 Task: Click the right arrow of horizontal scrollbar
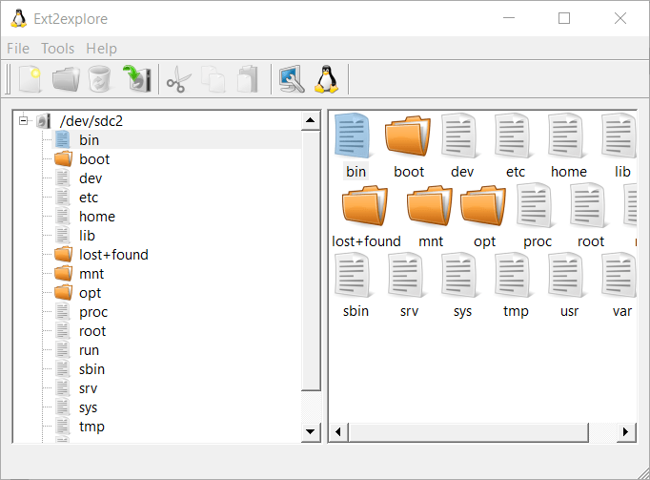(x=626, y=432)
